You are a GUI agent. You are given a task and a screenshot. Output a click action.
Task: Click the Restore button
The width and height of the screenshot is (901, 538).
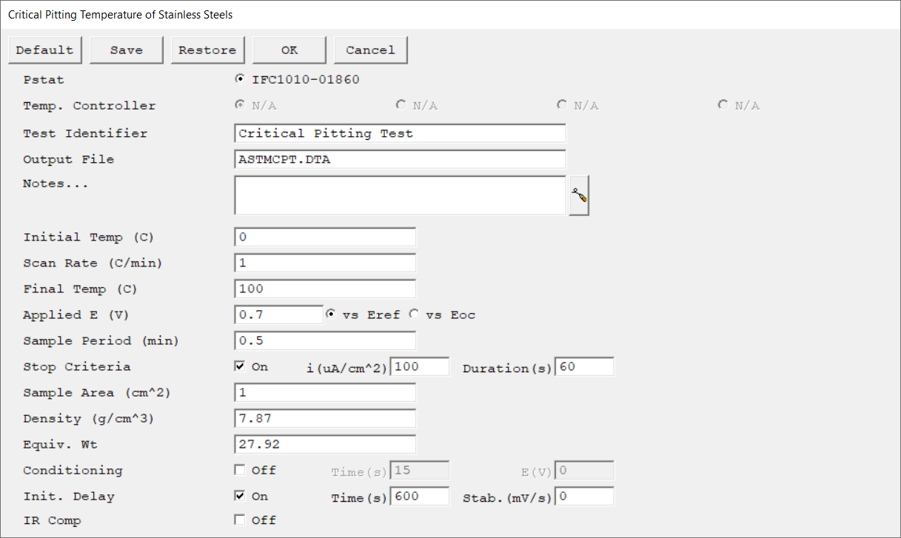207,50
